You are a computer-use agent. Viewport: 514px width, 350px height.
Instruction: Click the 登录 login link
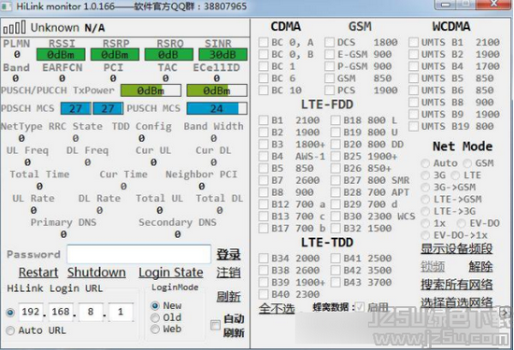coord(228,255)
